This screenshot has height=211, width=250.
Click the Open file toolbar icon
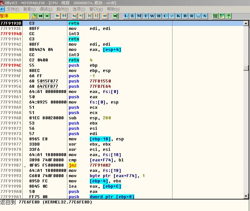(34, 16)
